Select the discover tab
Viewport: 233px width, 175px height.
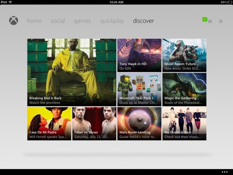(143, 21)
